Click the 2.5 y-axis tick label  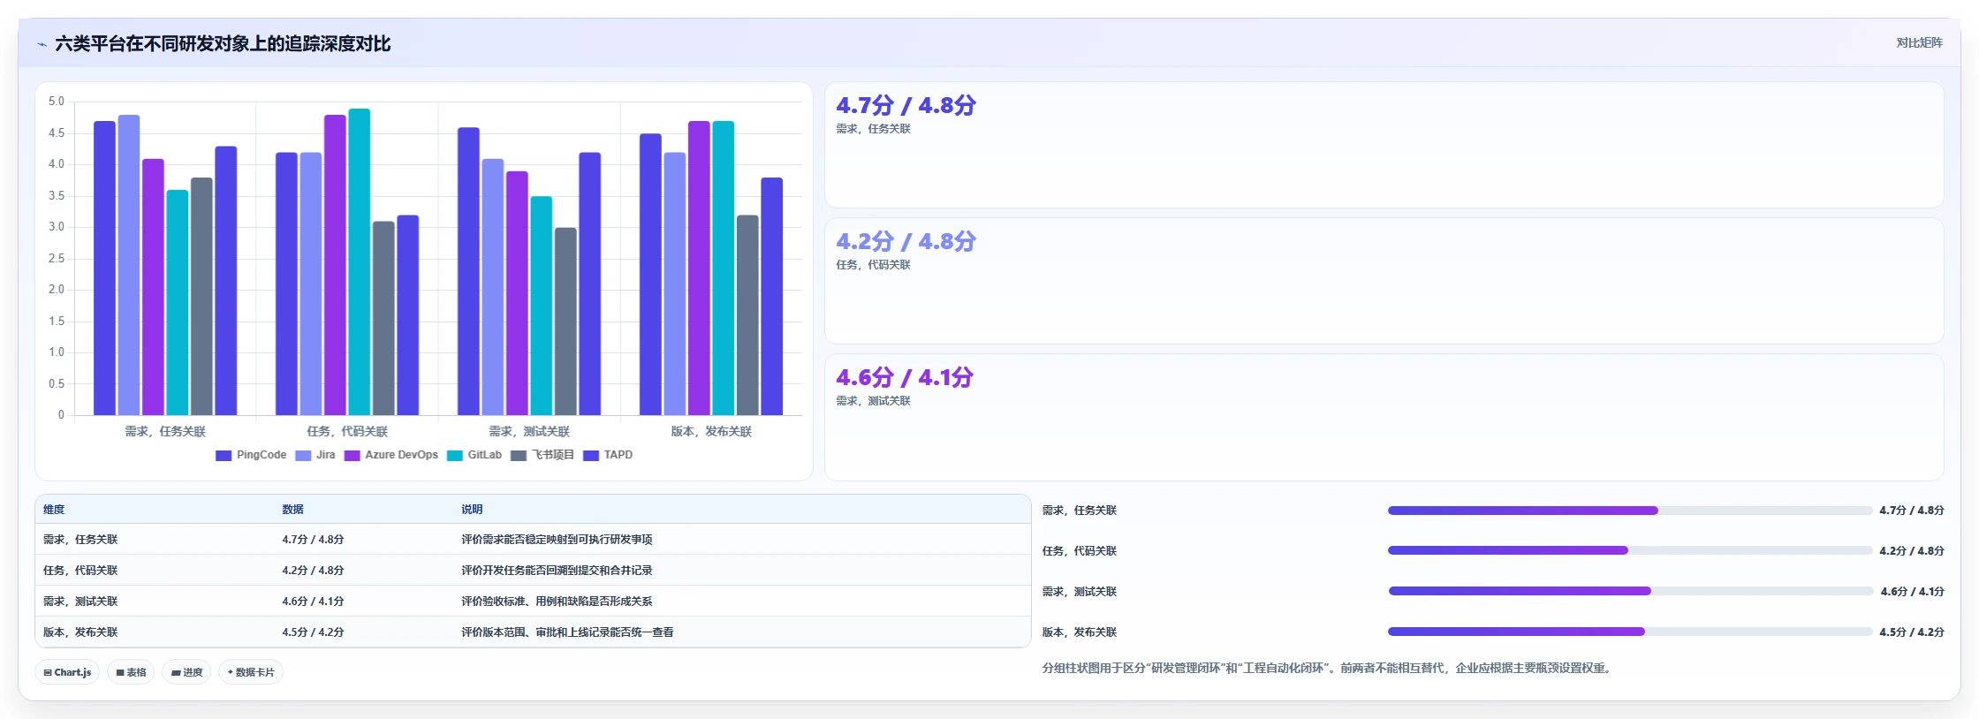pyautogui.click(x=57, y=259)
